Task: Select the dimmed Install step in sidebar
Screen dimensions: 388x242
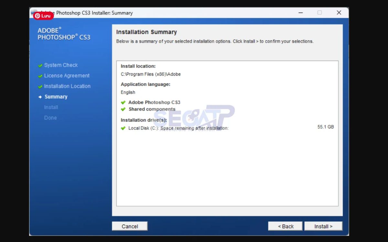Action: (x=51, y=107)
